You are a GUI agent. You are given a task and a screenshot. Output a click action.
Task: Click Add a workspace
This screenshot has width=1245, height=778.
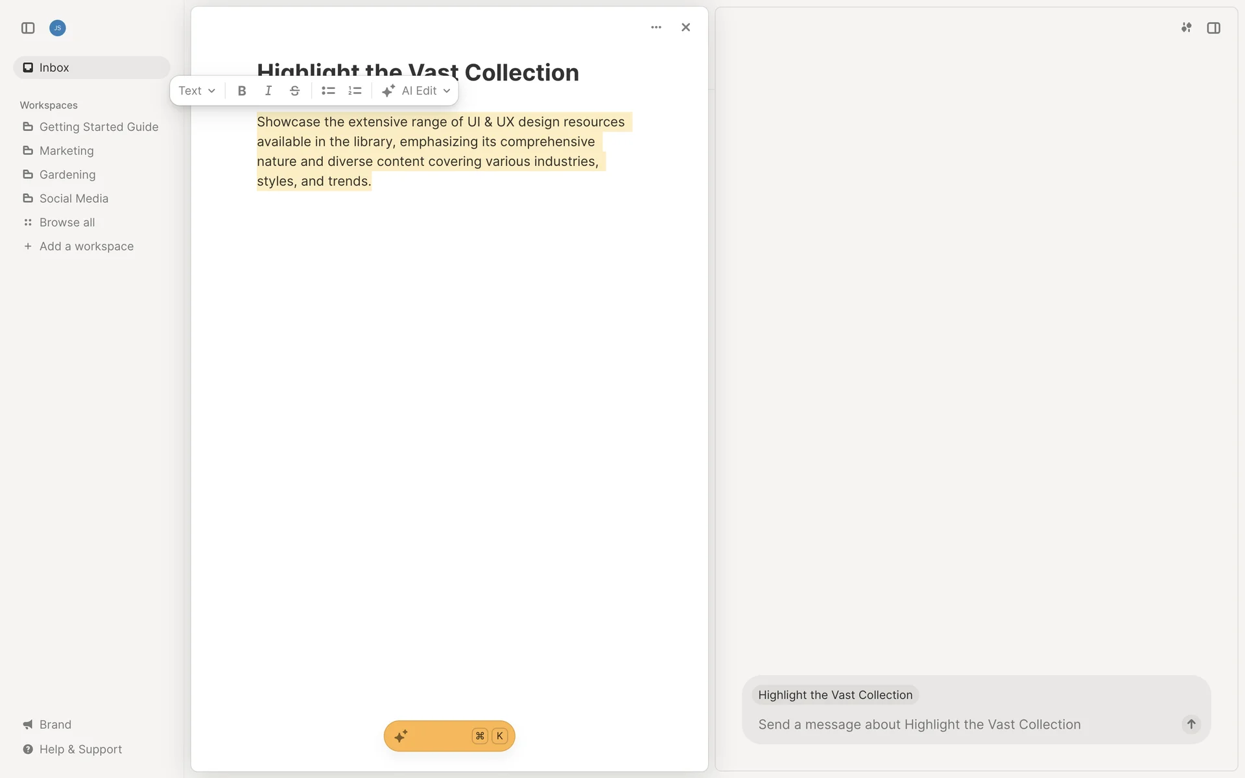coord(86,246)
